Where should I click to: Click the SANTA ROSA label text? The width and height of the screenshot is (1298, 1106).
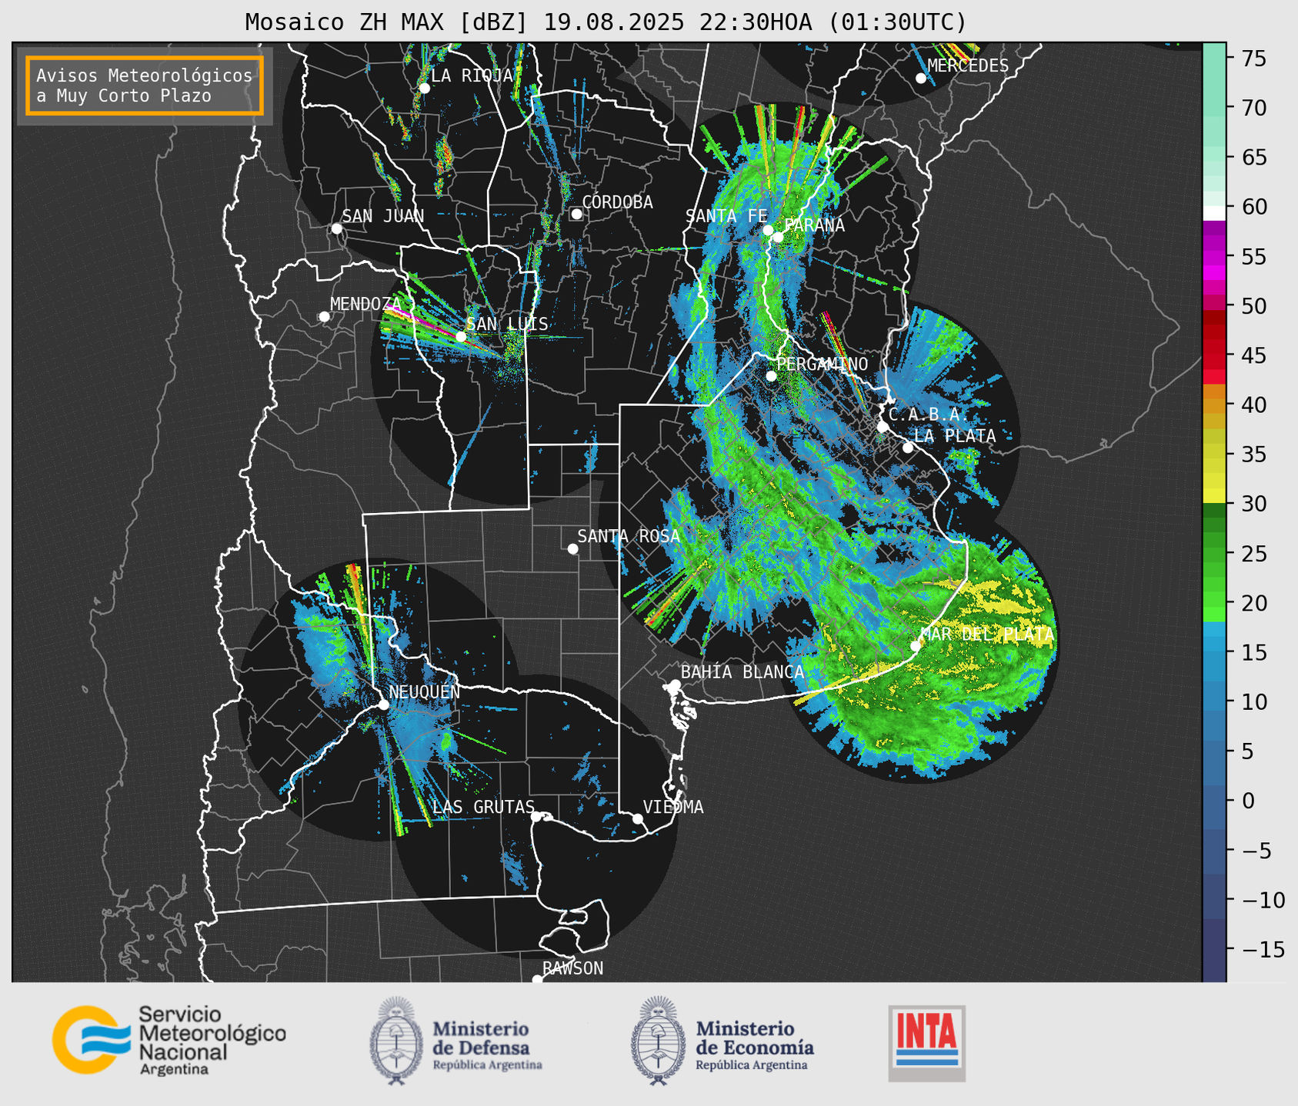[x=629, y=536]
